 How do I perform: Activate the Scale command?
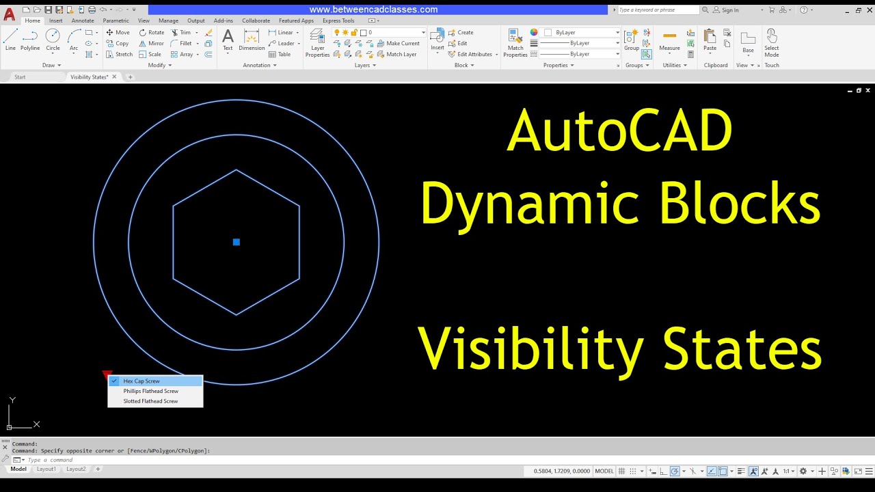point(150,54)
